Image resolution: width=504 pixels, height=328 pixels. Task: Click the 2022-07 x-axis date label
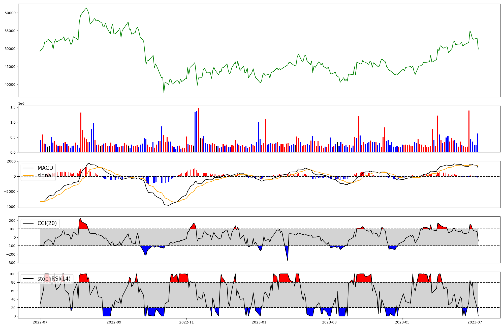tap(40, 322)
